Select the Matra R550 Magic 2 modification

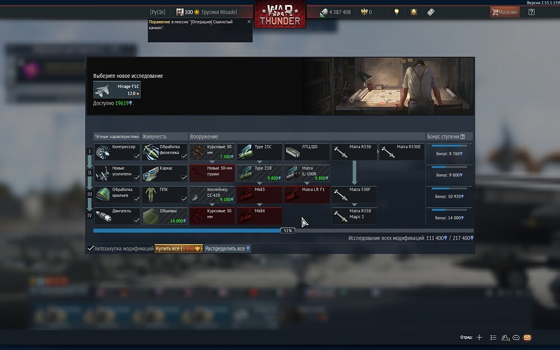point(354,216)
